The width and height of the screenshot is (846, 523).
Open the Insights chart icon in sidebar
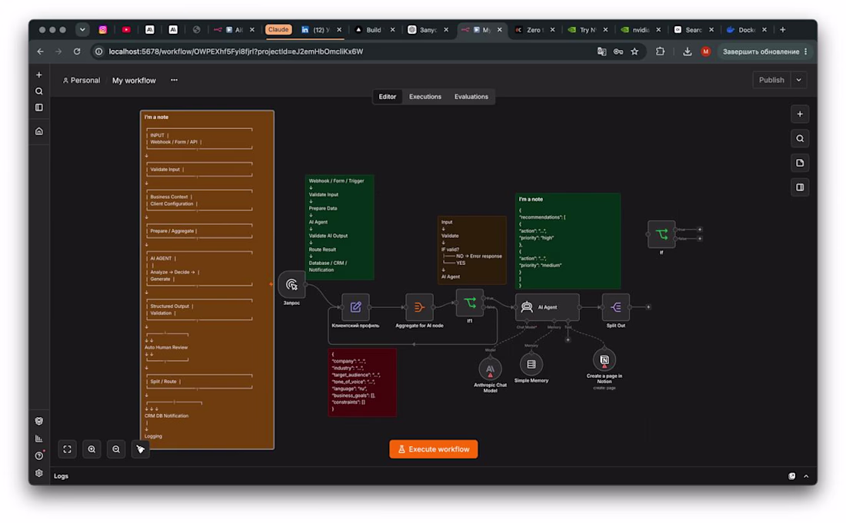tap(39, 439)
